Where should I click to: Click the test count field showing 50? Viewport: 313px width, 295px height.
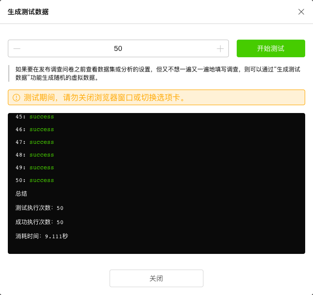click(118, 48)
